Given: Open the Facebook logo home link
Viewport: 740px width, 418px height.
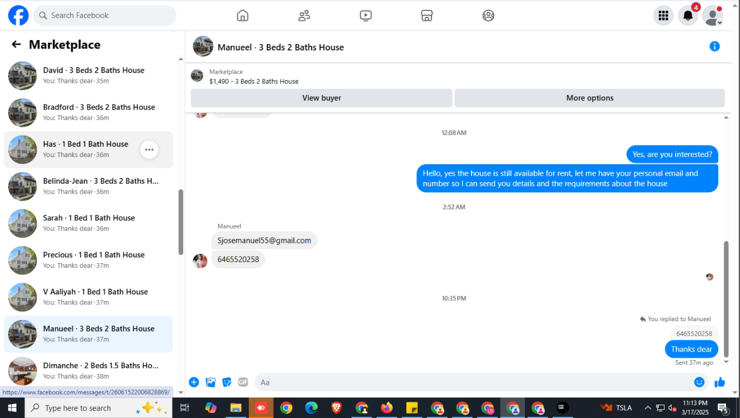Looking at the screenshot, I should point(19,16).
